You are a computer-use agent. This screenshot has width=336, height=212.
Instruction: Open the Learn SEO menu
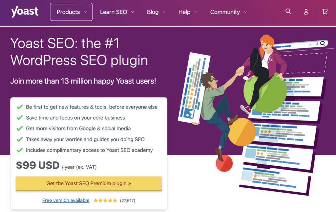(117, 12)
